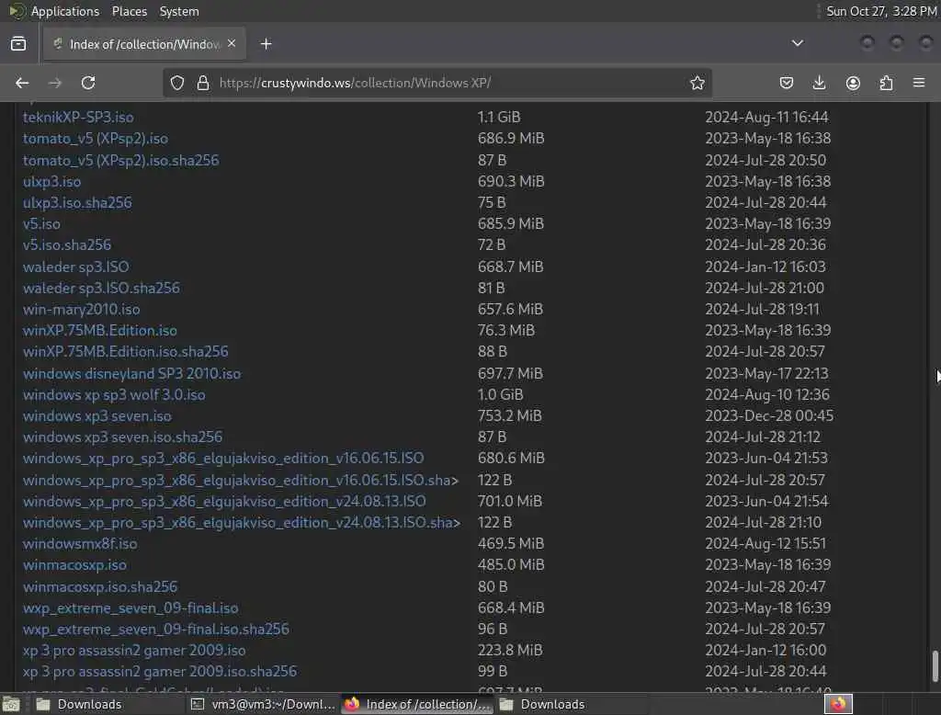
Task: Switch to Index of /collection taskbar entry
Action: (x=417, y=704)
